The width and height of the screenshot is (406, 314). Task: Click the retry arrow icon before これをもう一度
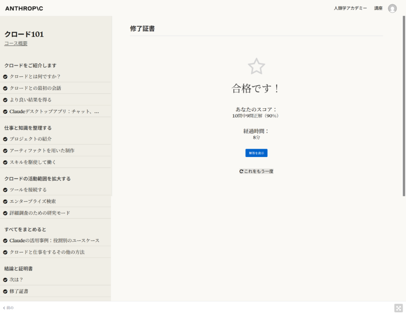[241, 171]
